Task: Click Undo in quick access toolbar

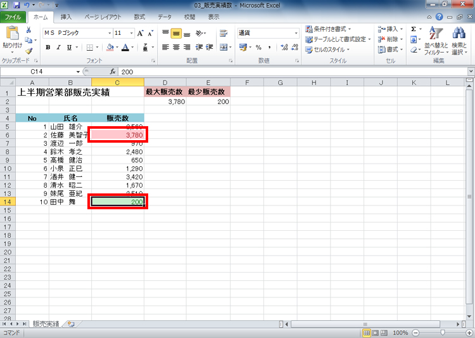Action: tap(27, 5)
